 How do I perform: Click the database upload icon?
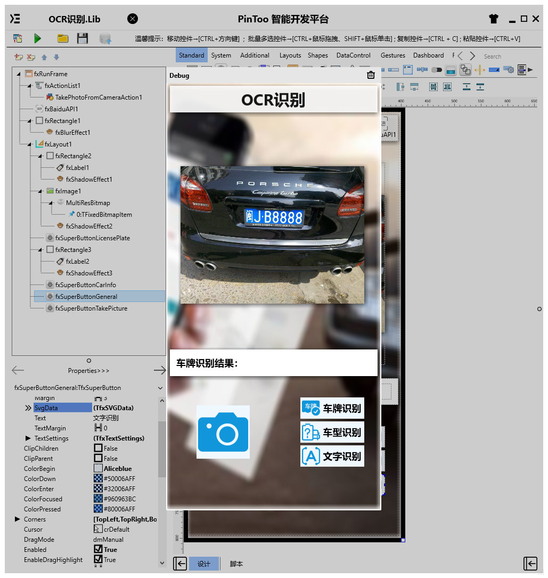(105, 38)
